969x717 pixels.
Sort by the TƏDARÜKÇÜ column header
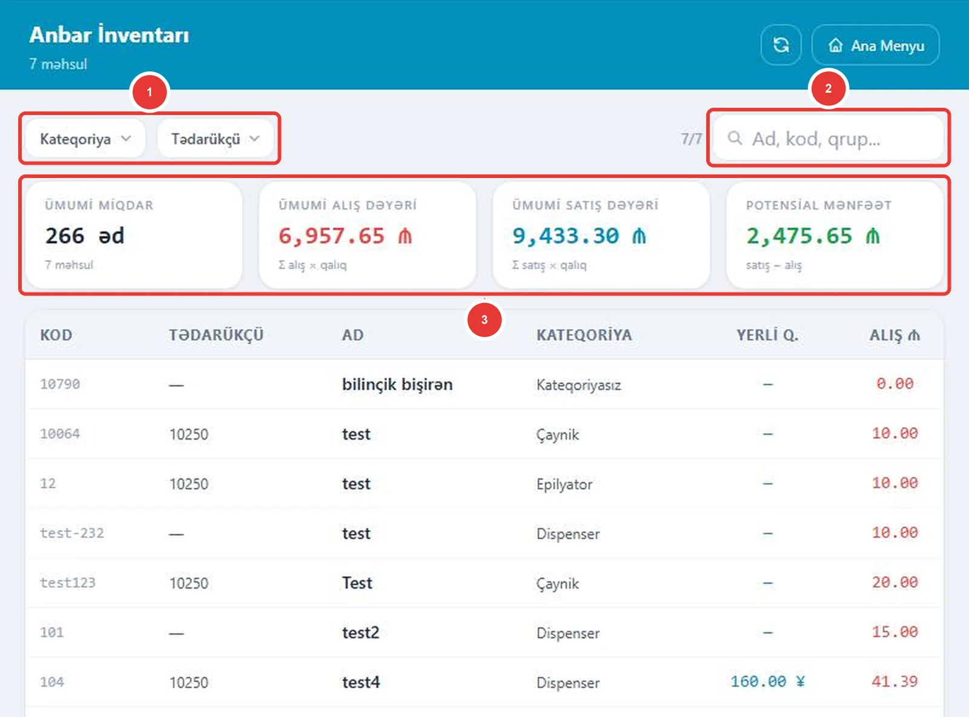click(x=216, y=335)
